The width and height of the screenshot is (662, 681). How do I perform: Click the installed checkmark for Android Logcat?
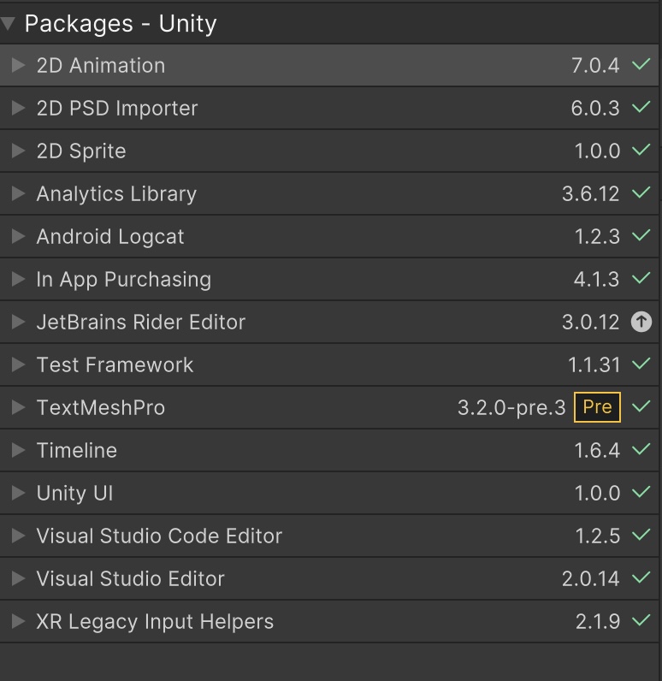[641, 235]
